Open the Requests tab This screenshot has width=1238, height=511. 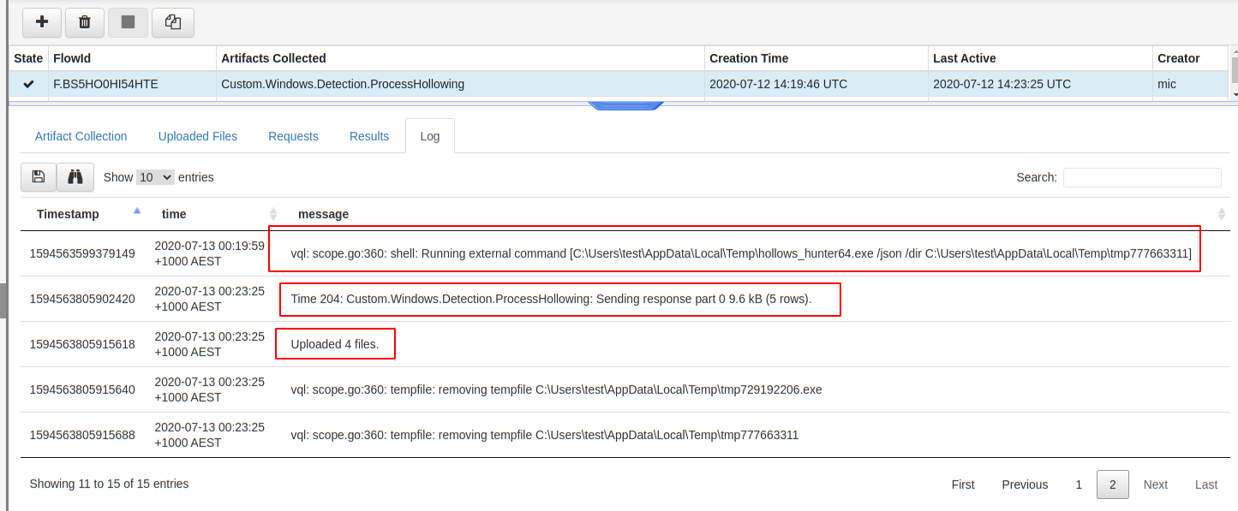pyautogui.click(x=293, y=136)
